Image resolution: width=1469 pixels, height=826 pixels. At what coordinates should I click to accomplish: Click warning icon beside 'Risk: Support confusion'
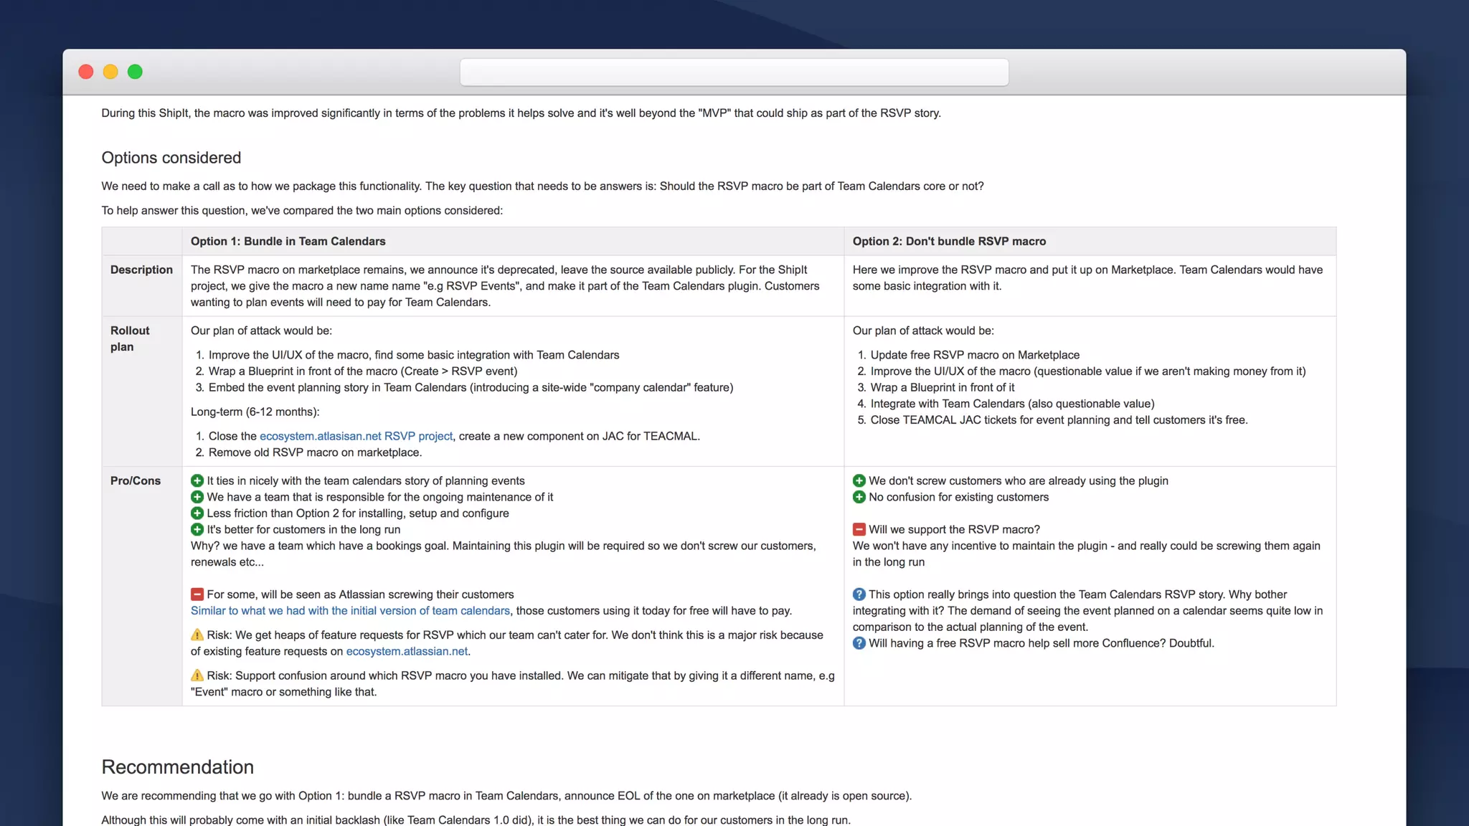coord(197,675)
